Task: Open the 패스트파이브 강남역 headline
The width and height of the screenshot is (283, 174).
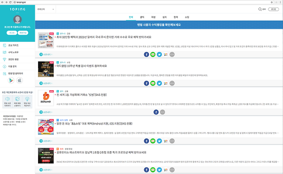Action: tap(101, 152)
